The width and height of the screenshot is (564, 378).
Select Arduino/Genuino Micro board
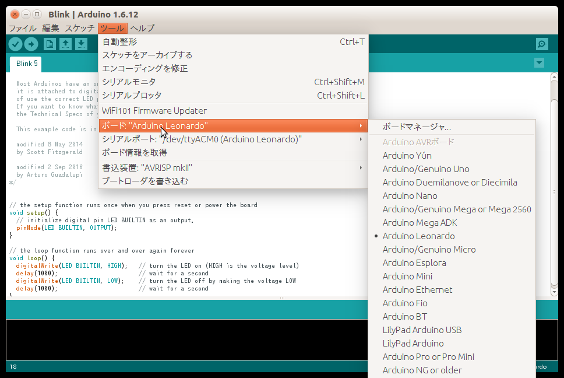pyautogui.click(x=452, y=250)
